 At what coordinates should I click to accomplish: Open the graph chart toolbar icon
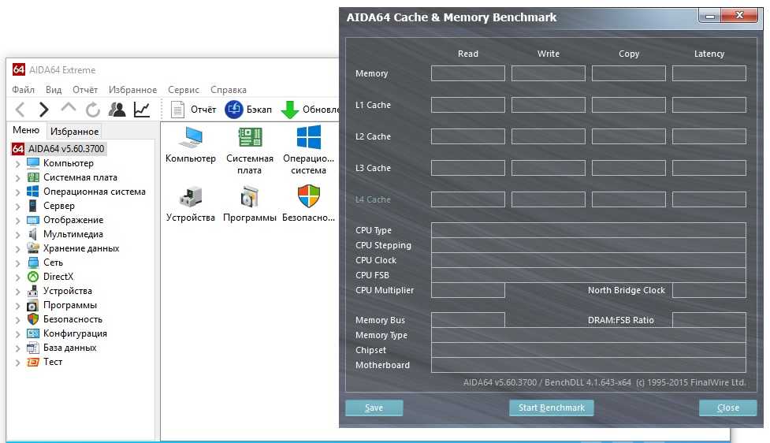point(141,109)
